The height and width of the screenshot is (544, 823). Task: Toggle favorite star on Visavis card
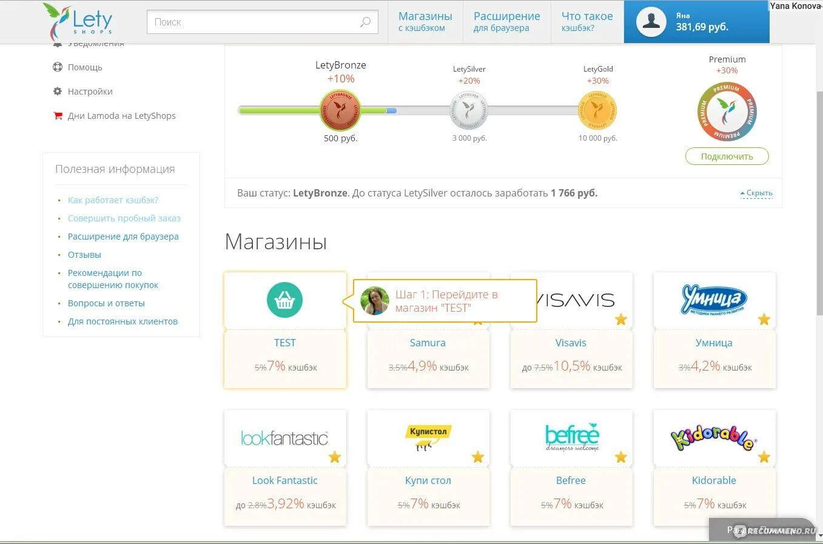click(621, 319)
